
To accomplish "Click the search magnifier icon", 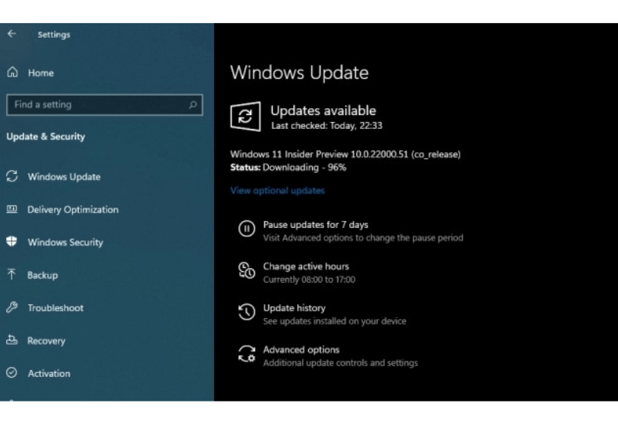I will [x=192, y=105].
